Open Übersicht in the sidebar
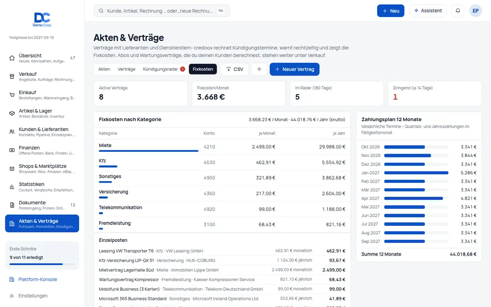The image size is (491, 307). coord(42,58)
